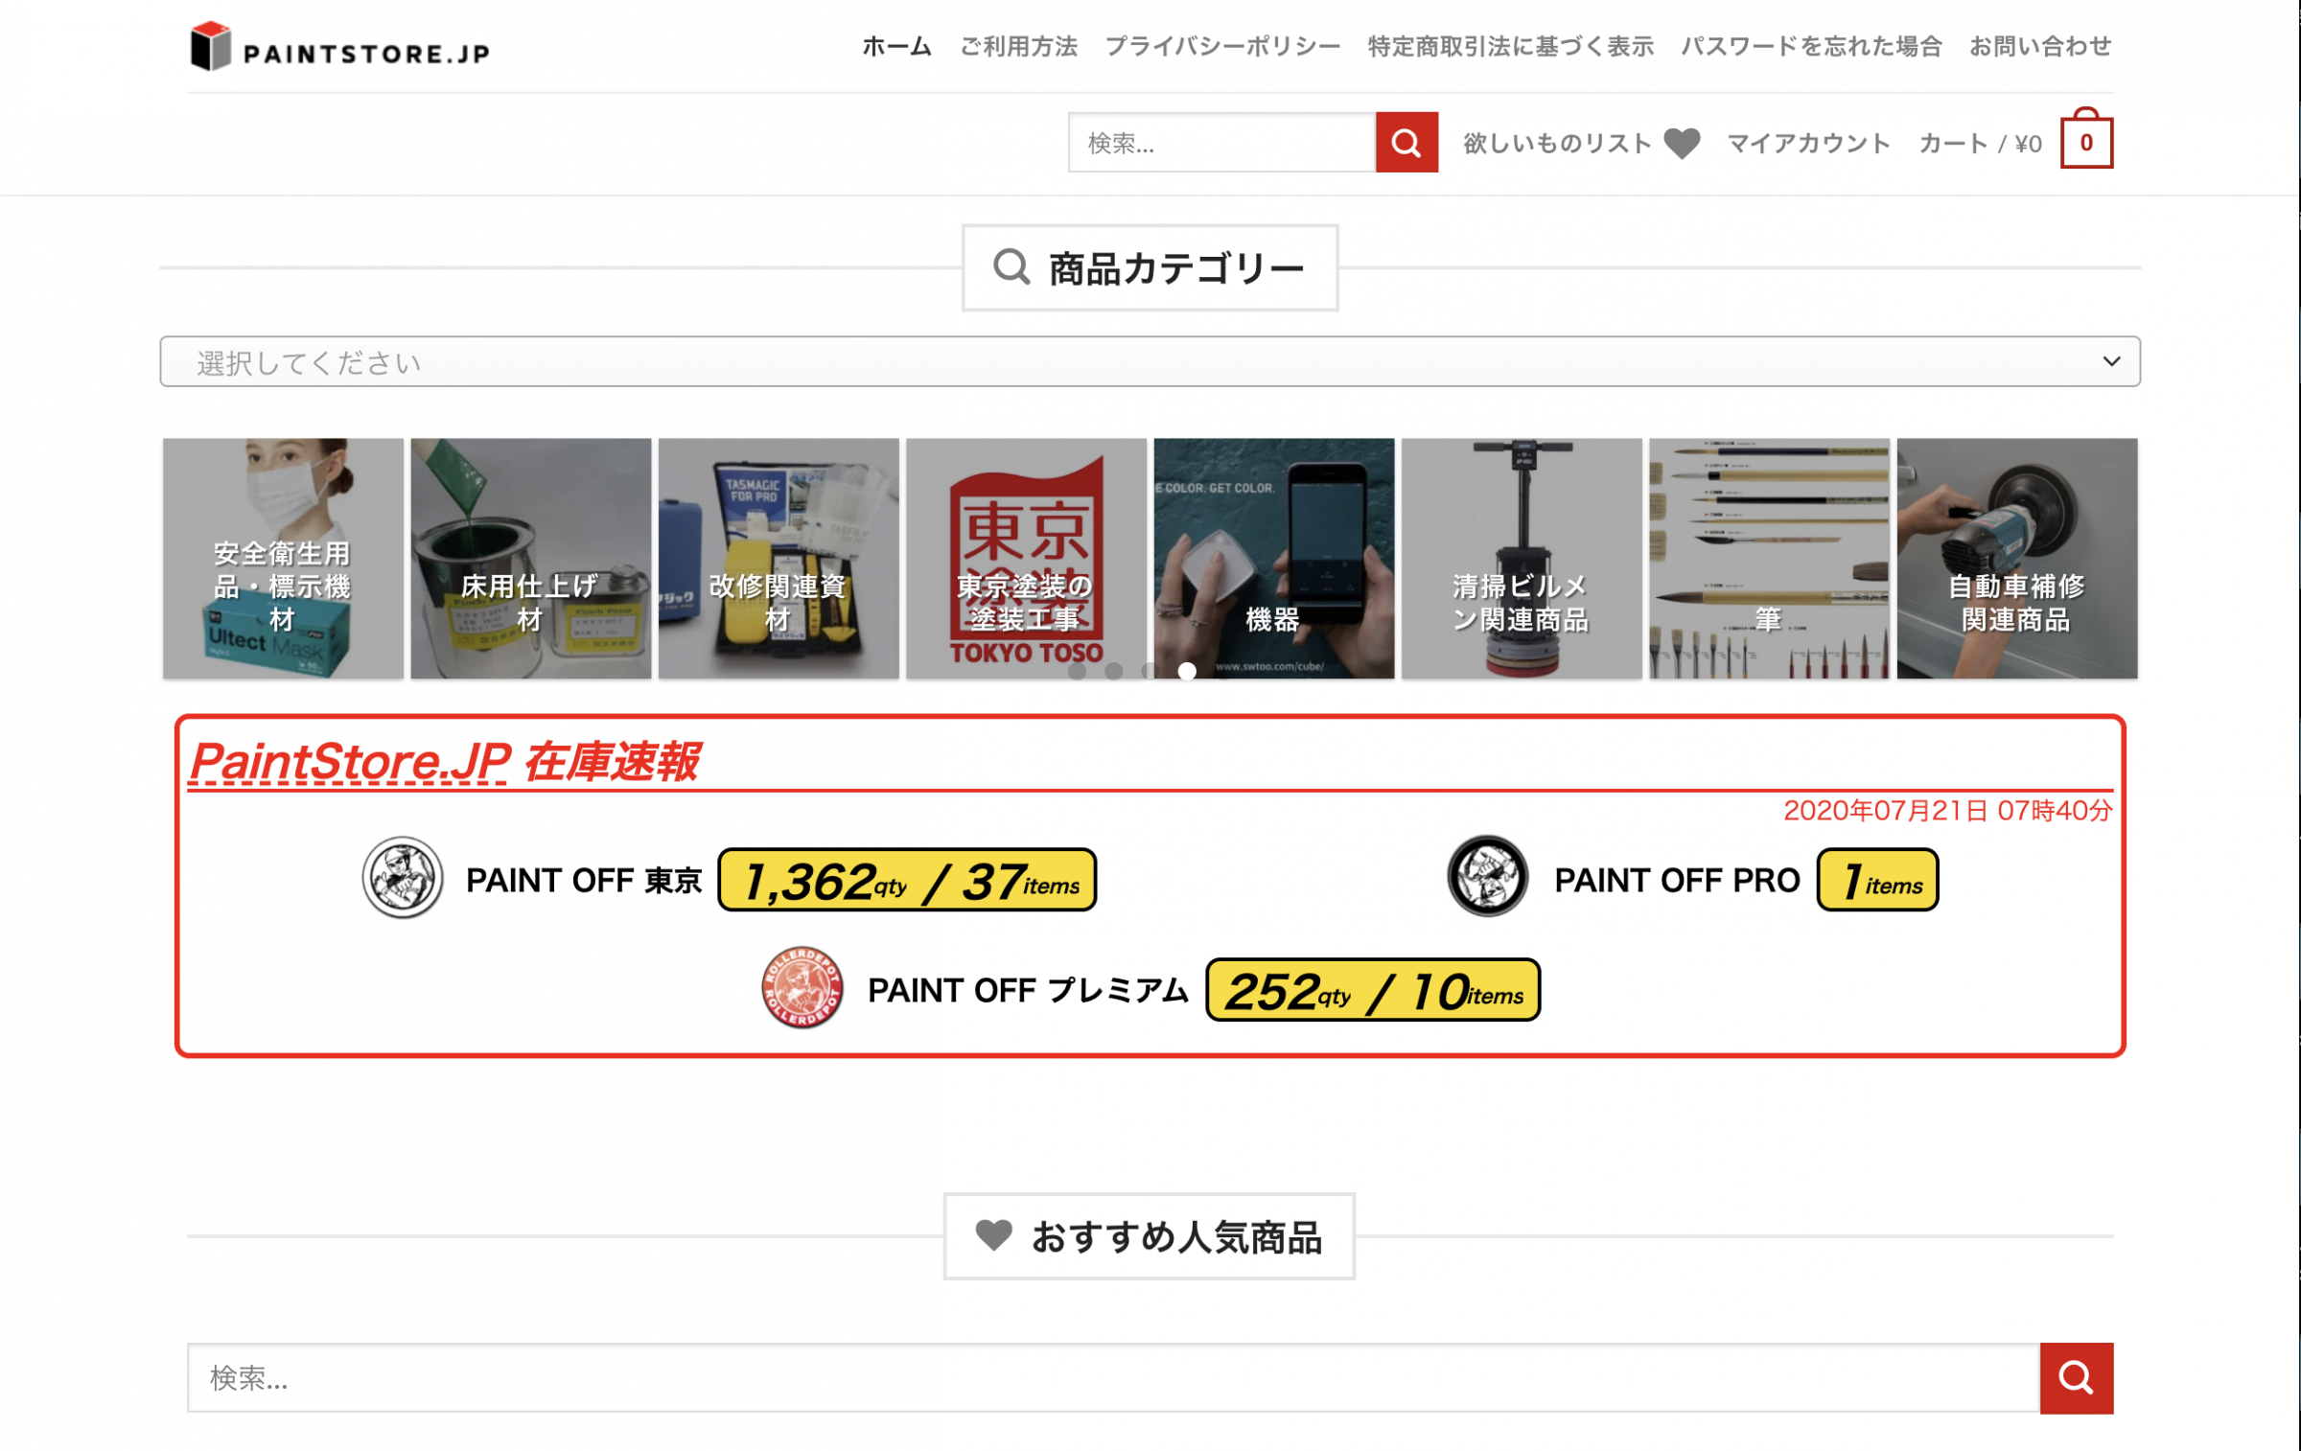
Task: Click the 252qty / 10items badge
Action: [1373, 990]
